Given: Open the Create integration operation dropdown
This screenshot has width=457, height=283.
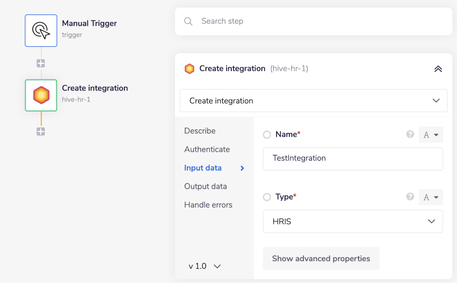Looking at the screenshot, I should pos(314,101).
